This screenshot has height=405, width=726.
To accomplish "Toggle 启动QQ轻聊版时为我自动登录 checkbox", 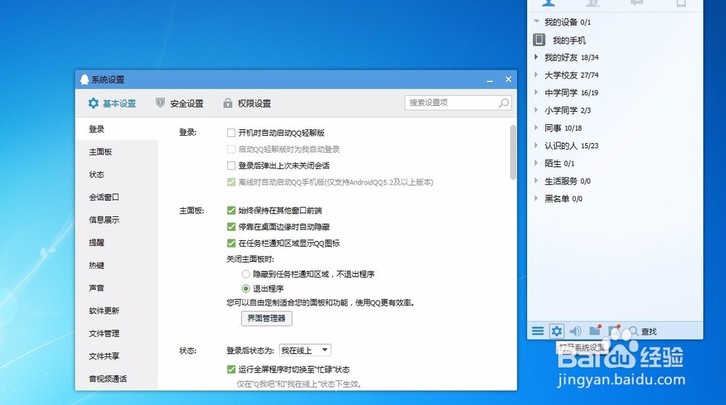I will (x=231, y=149).
